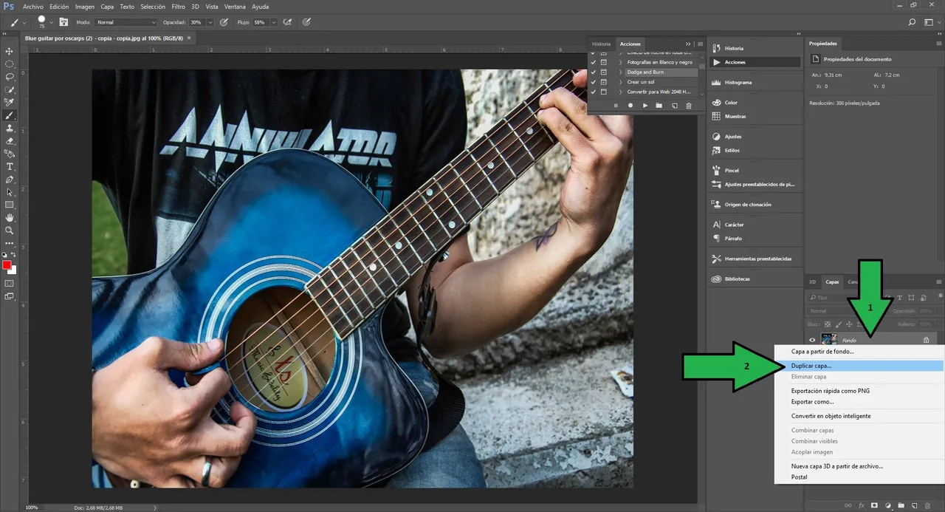This screenshot has width=945, height=512.
Task: Delete the selected action with trash icon
Action: coord(689,106)
